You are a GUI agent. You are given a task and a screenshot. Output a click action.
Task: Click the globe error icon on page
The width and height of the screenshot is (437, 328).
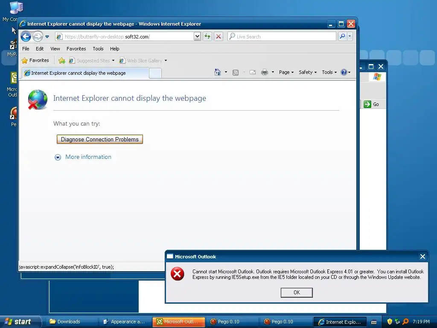(38, 100)
